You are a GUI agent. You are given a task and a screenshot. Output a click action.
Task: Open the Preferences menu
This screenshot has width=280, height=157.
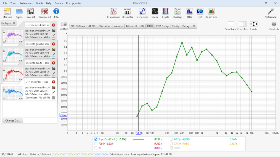26,3
